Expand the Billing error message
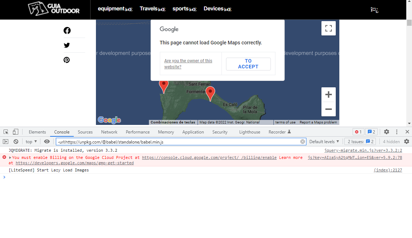This screenshot has height=238, width=412. (10, 157)
